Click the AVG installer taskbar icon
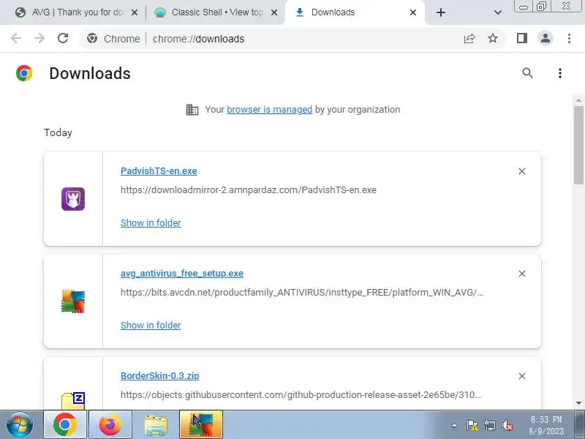Image resolution: width=585 pixels, height=439 pixels. (x=201, y=425)
